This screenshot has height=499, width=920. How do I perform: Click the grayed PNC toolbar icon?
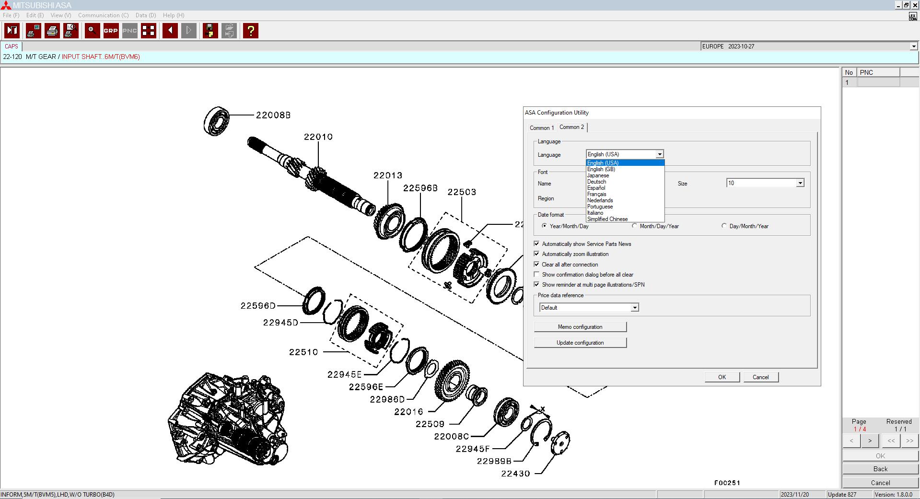(x=129, y=31)
